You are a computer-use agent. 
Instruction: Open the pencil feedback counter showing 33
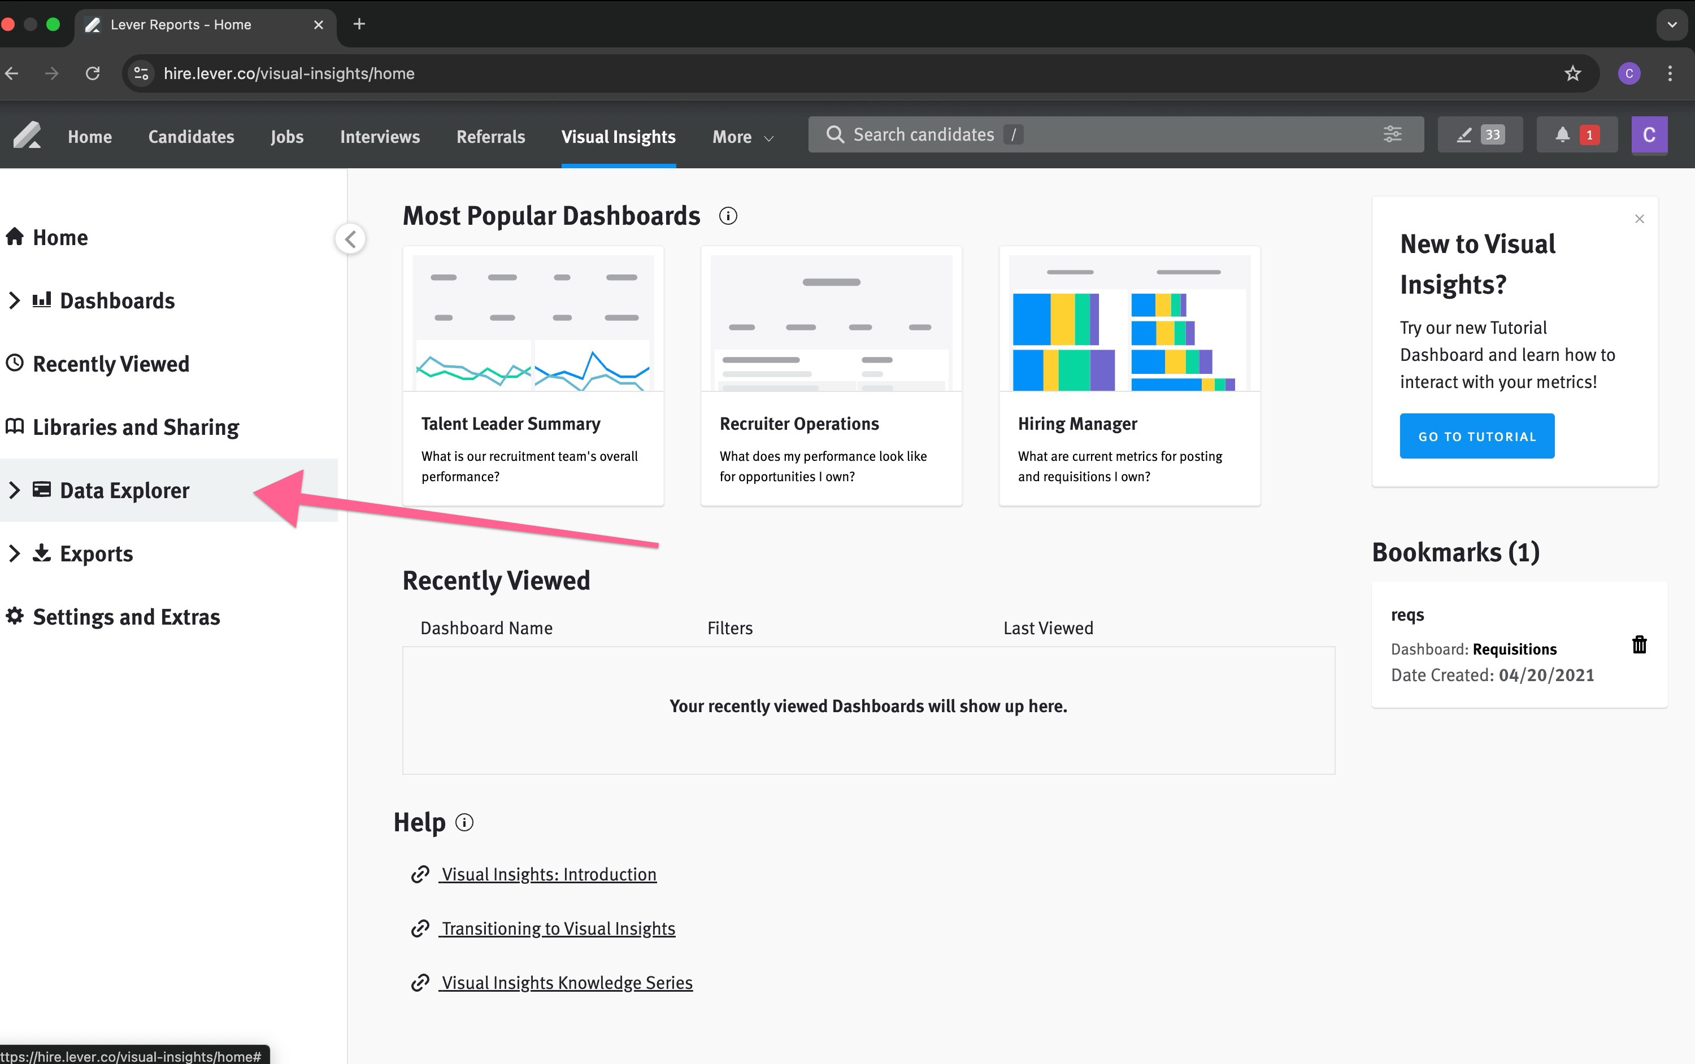click(1480, 134)
